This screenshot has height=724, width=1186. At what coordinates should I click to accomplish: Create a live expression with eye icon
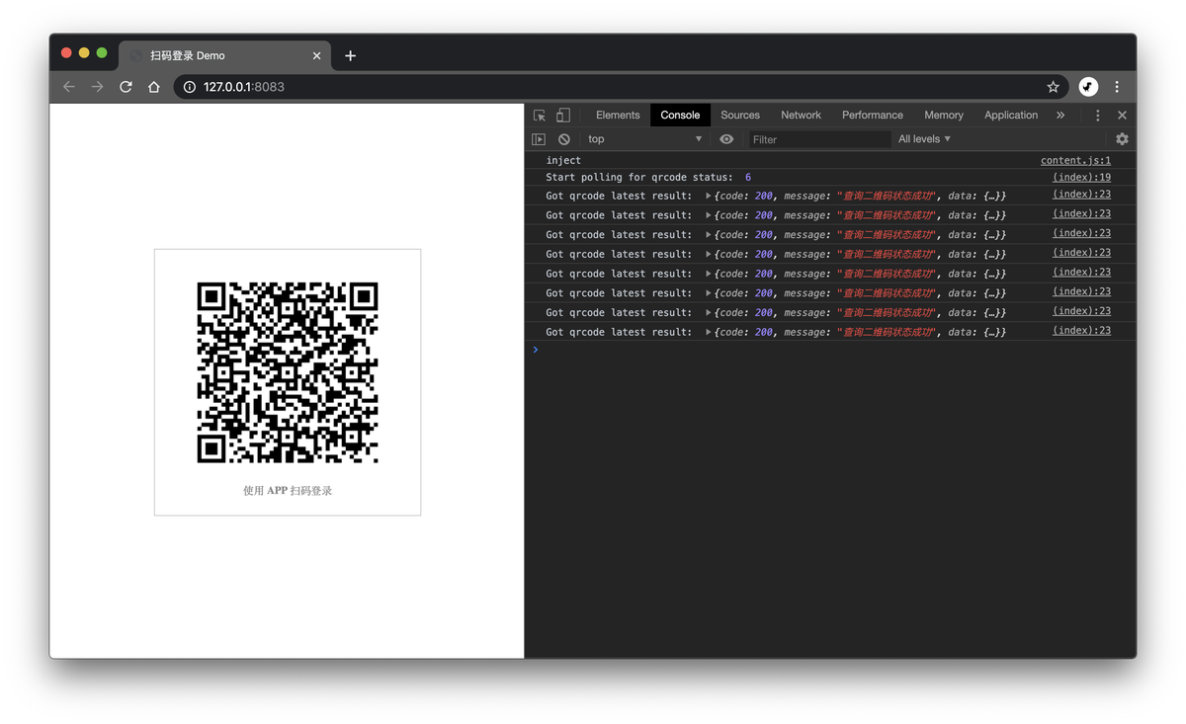pyautogui.click(x=726, y=139)
